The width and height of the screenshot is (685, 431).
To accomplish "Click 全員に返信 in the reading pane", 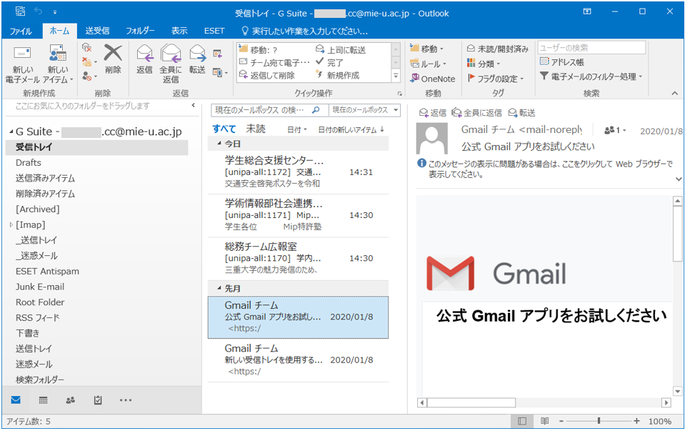I will click(x=476, y=113).
